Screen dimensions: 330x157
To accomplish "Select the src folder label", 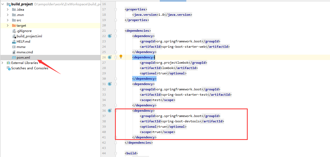I will (x=19, y=20).
